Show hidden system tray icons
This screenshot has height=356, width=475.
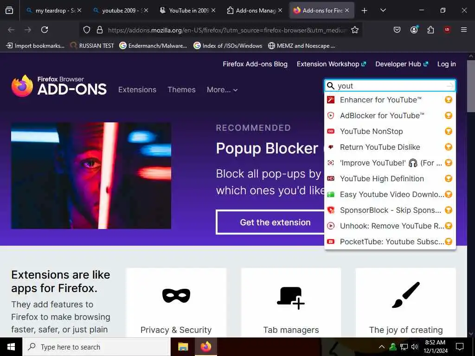[382, 347]
